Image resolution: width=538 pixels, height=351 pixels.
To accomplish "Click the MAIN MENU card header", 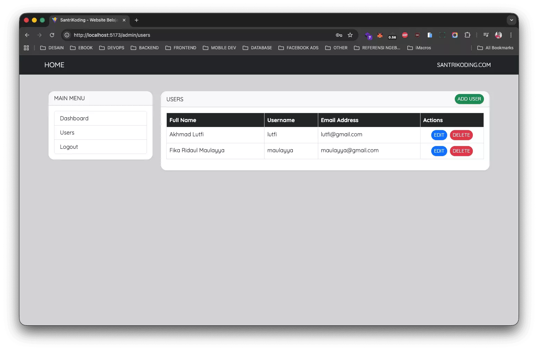I will point(101,98).
